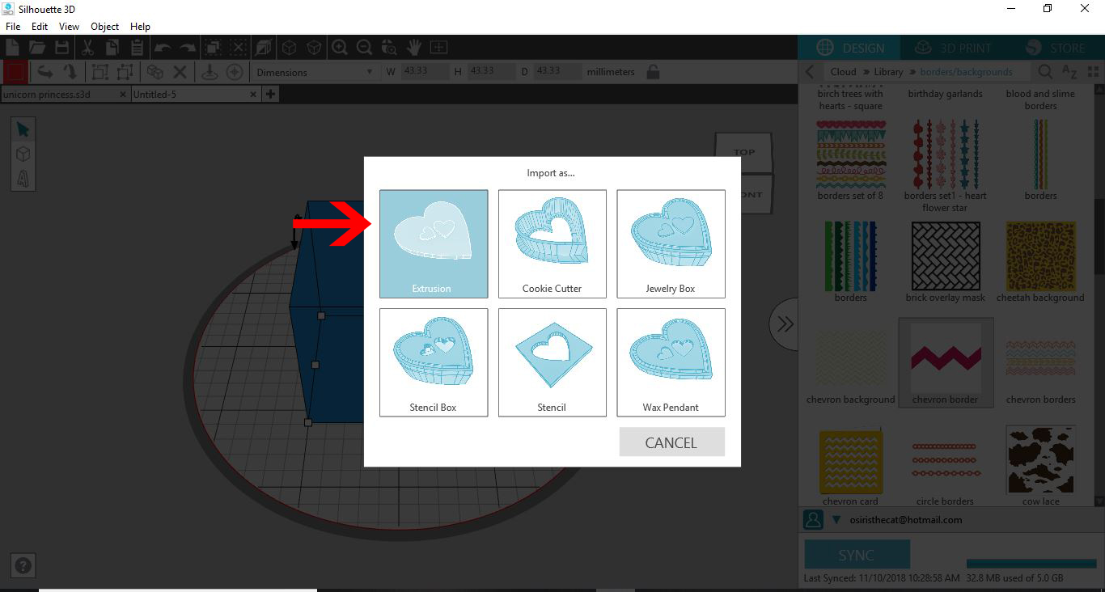Click the W width input field

pos(425,72)
